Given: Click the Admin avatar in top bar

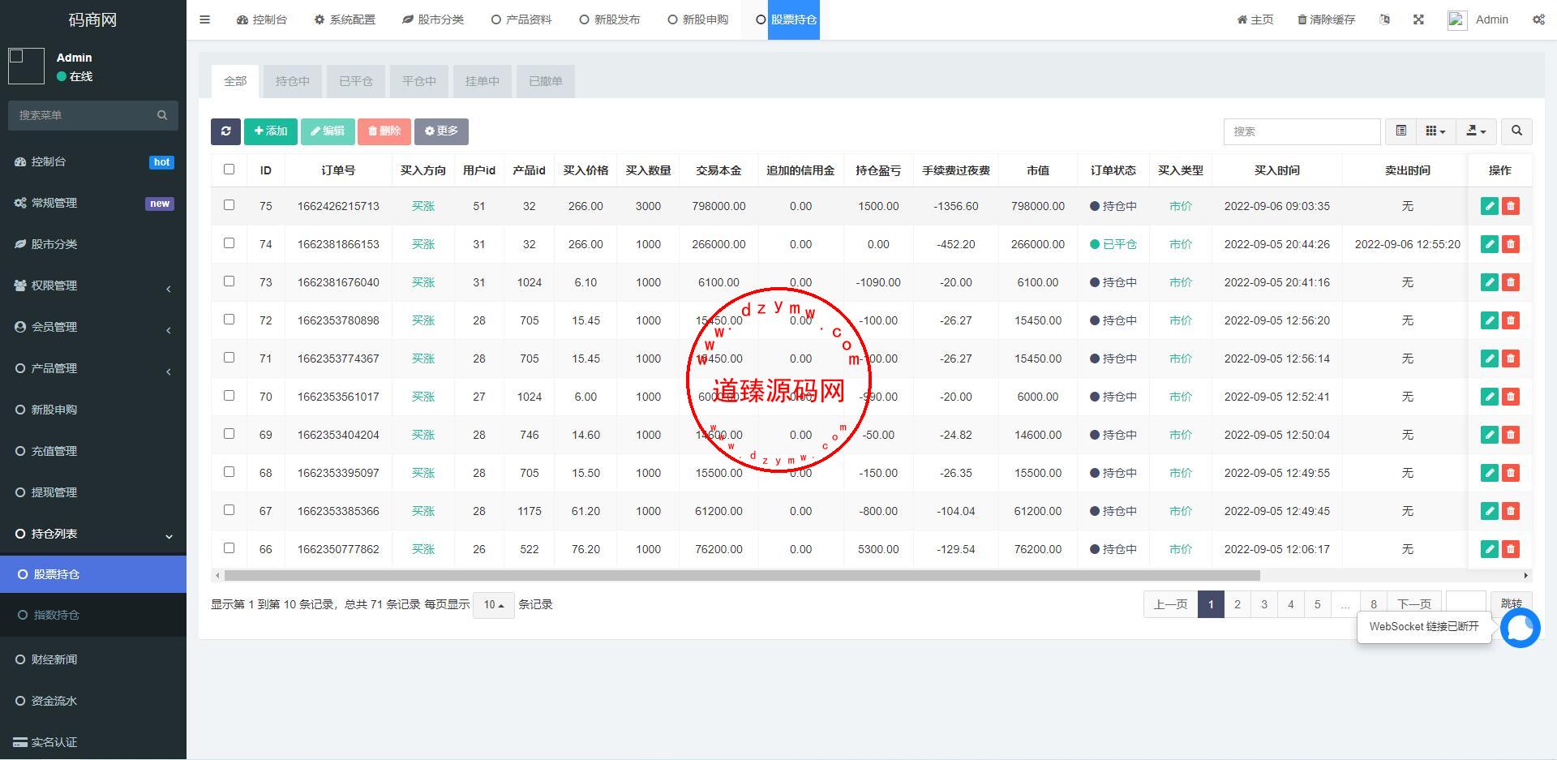Looking at the screenshot, I should [1457, 20].
